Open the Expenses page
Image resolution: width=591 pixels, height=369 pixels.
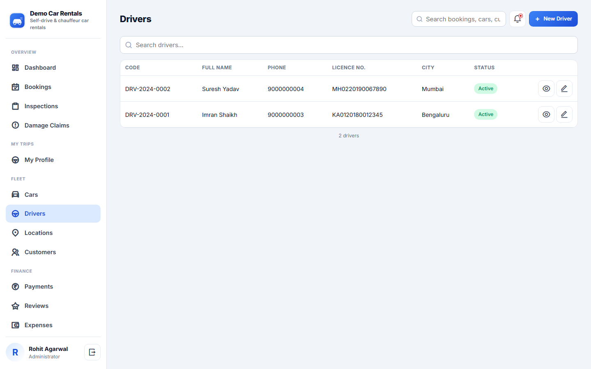[x=53, y=325]
